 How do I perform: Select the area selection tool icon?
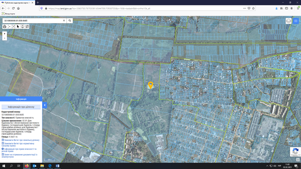[x=14, y=26]
